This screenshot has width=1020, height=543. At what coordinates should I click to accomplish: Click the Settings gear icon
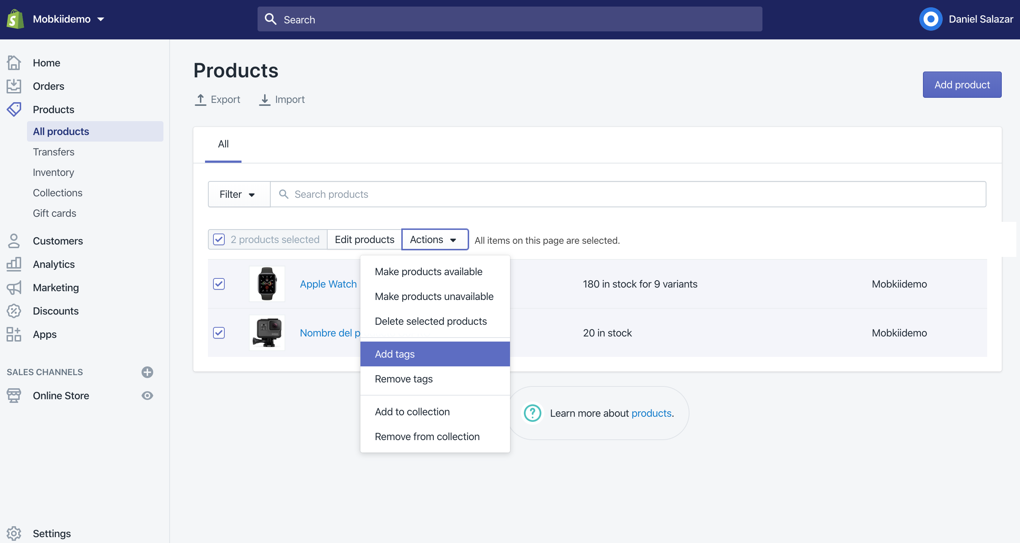pyautogui.click(x=14, y=533)
